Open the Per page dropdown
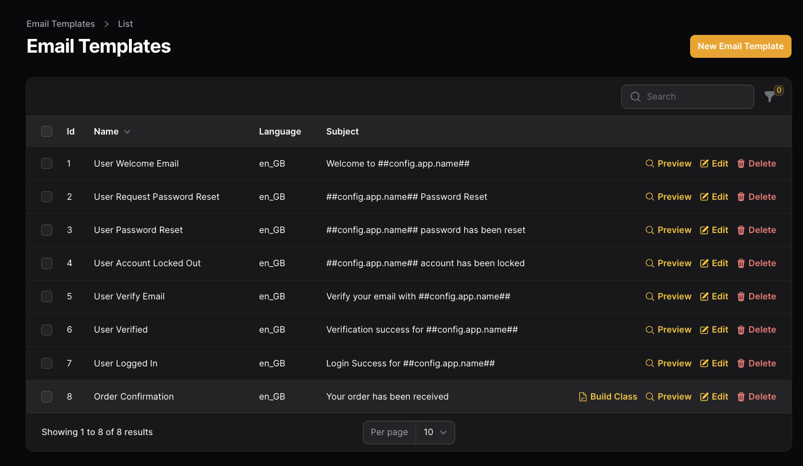 (x=435, y=433)
